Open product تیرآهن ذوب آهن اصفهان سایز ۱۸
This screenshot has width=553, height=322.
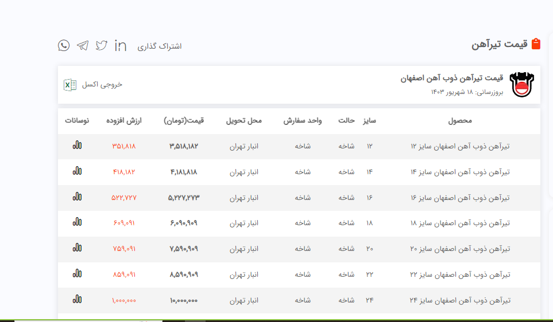click(x=459, y=223)
